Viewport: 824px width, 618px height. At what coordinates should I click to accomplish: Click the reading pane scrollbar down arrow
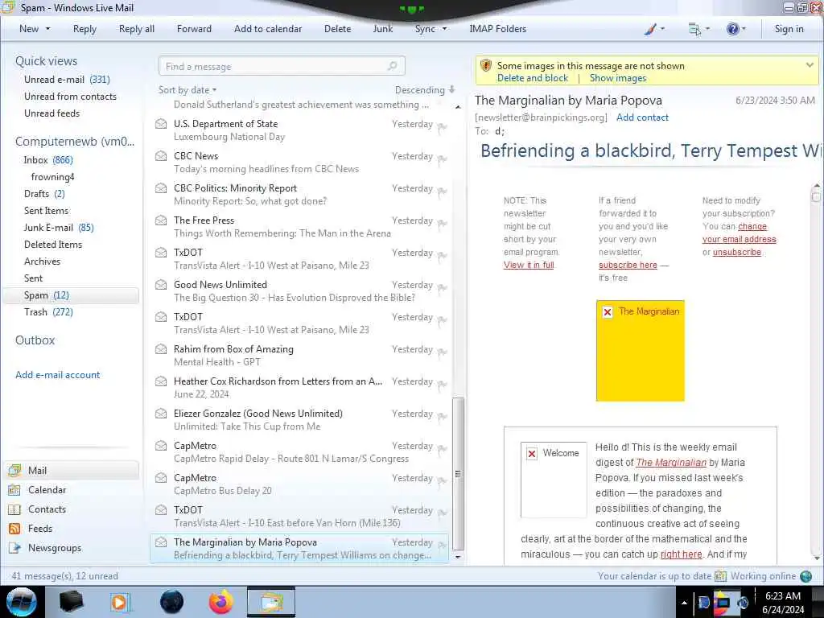(816, 557)
